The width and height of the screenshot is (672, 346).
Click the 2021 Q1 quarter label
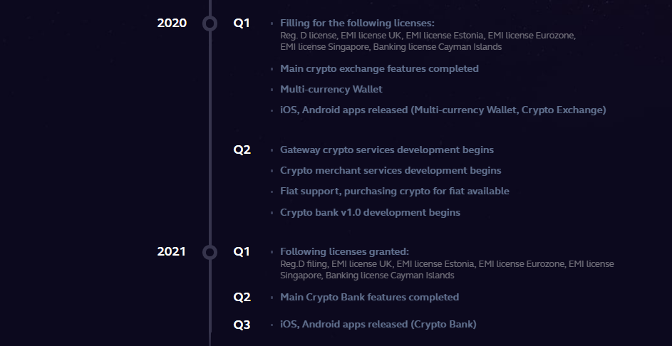[x=242, y=252]
